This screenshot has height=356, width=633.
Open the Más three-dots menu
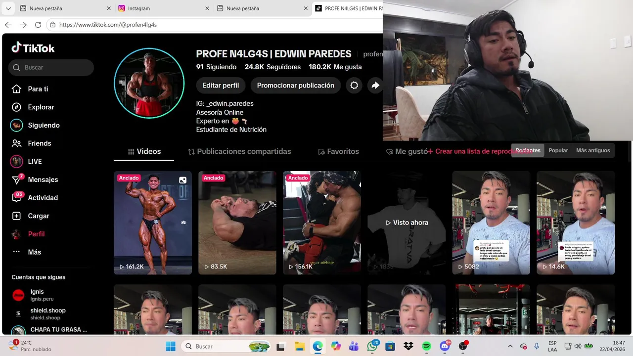(x=16, y=252)
